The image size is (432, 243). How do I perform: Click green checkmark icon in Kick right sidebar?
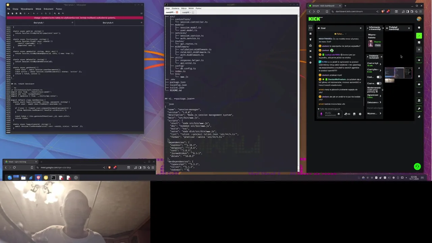(419, 35)
